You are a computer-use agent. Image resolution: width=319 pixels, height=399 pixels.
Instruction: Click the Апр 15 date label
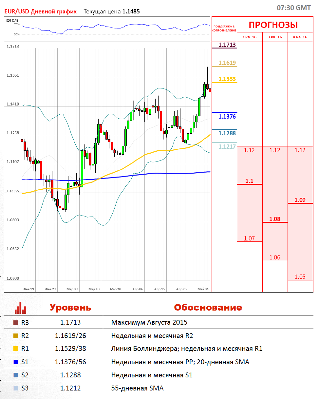pos(159,289)
